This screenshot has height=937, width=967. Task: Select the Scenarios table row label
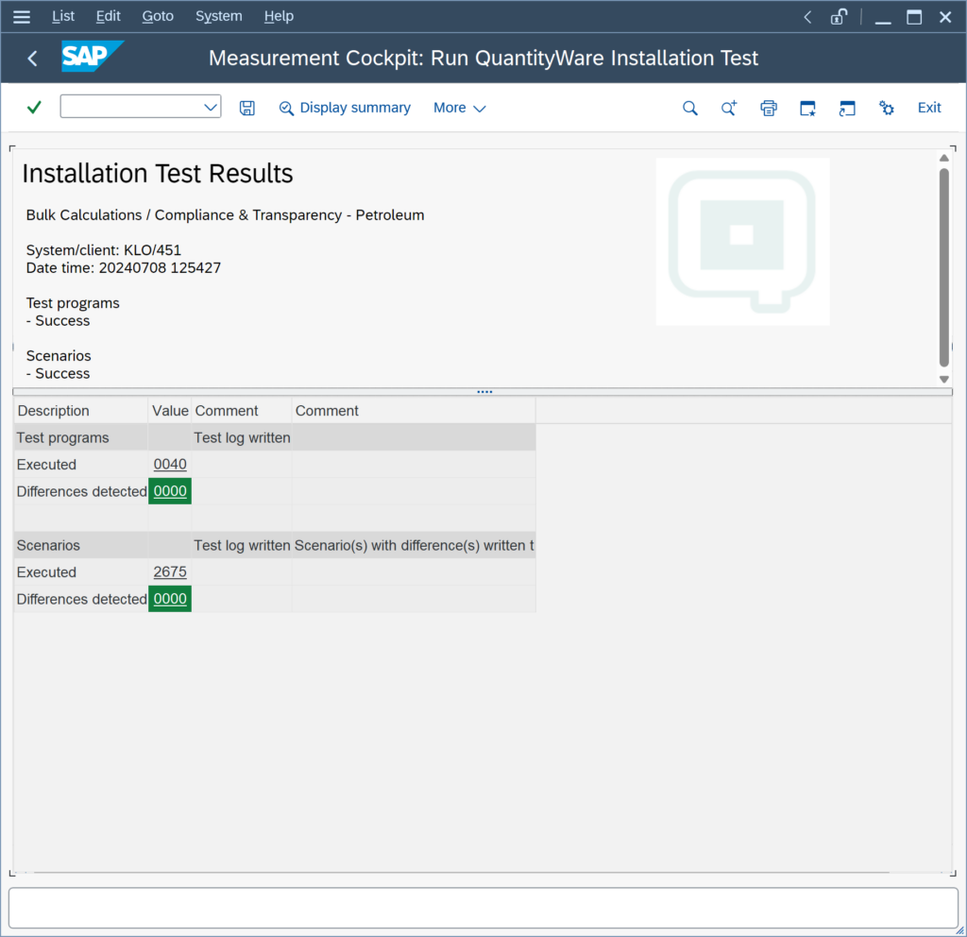click(48, 545)
